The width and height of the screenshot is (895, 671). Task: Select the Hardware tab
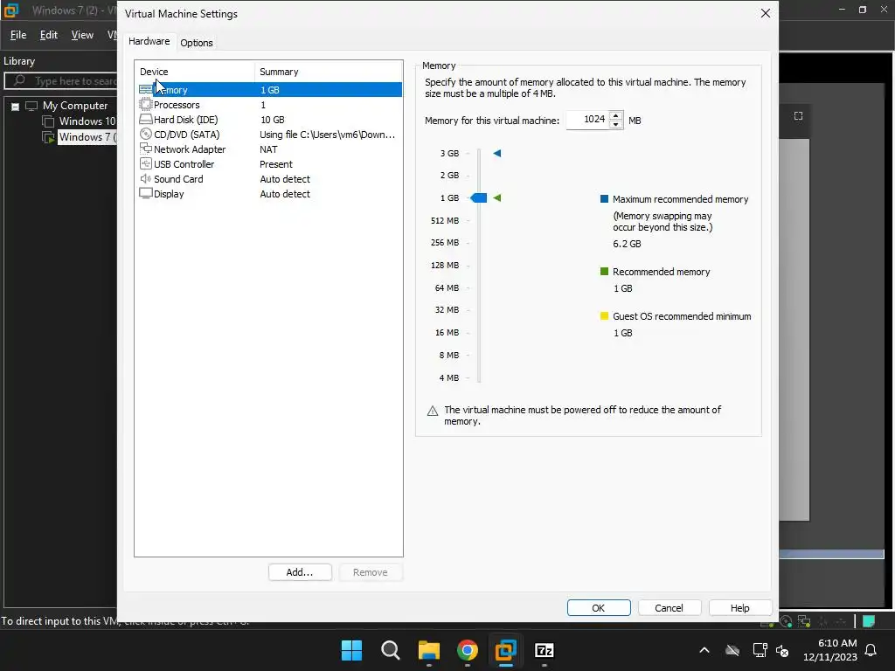pyautogui.click(x=149, y=41)
